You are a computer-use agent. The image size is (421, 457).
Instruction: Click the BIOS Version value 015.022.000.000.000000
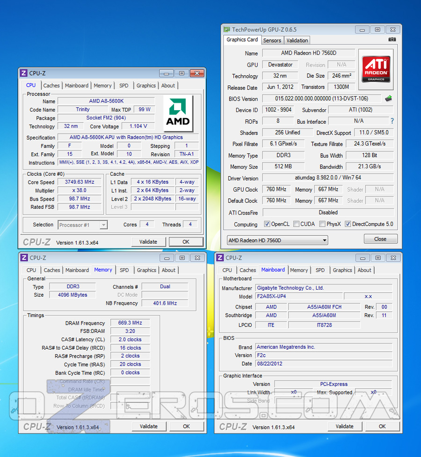pos(321,98)
